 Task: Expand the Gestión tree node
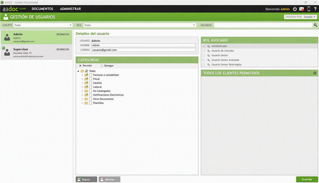click(82, 83)
